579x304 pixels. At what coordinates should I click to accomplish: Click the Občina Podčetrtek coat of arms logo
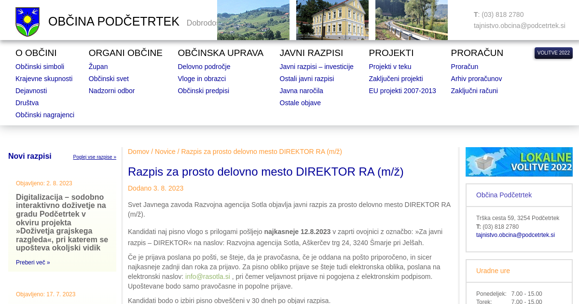click(x=28, y=22)
